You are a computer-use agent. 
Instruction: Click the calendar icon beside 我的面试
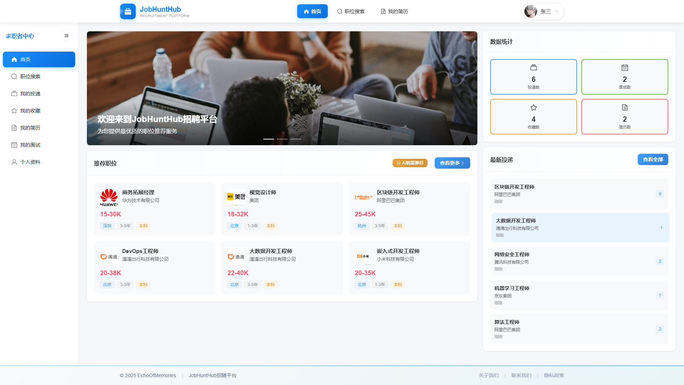[14, 145]
